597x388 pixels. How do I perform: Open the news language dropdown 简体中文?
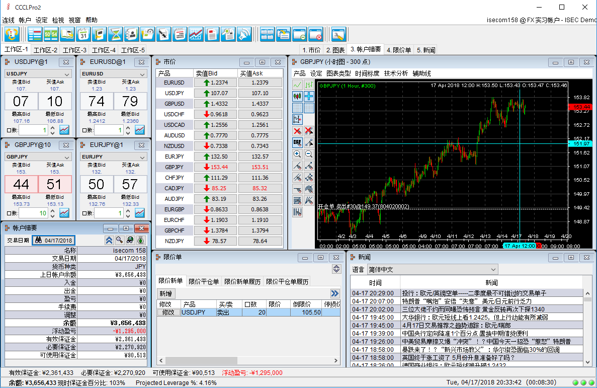[x=433, y=269]
